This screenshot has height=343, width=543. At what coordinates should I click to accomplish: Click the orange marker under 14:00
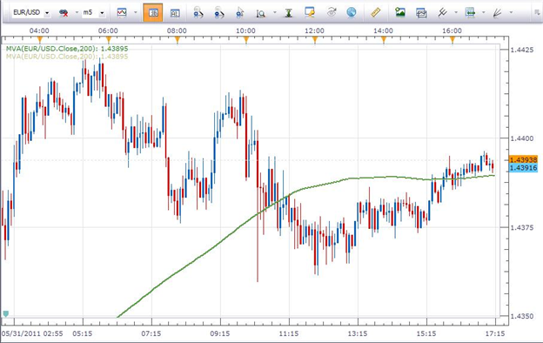click(384, 39)
